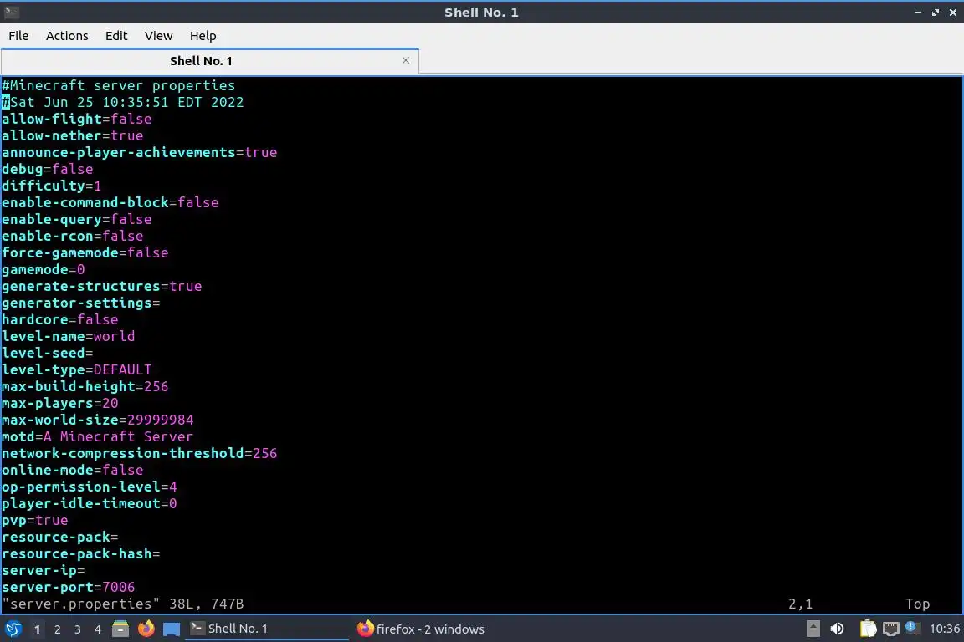The height and width of the screenshot is (642, 964).
Task: Click the 'enable-command-block=false' line
Action: pos(110,202)
